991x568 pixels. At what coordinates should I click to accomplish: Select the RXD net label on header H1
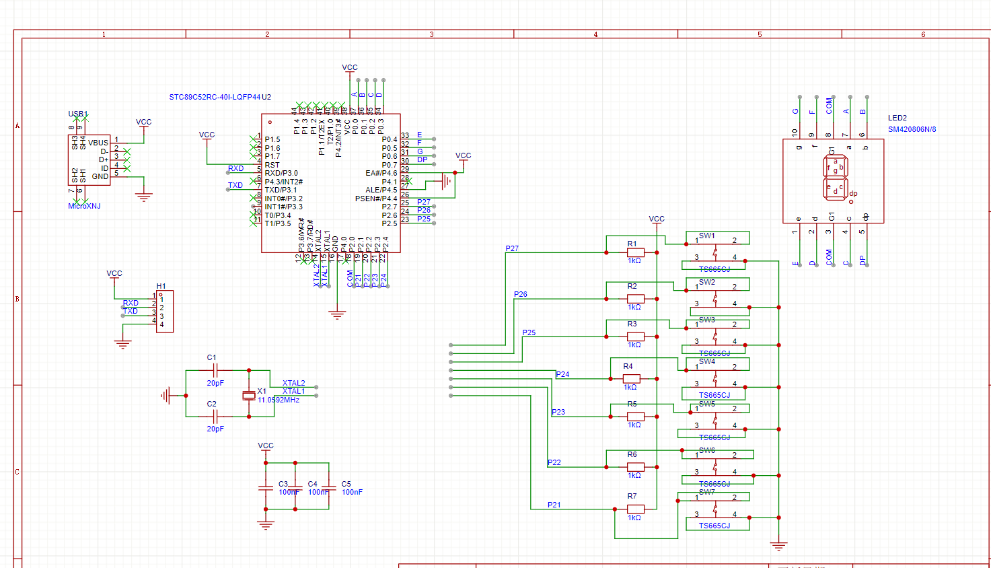click(131, 303)
